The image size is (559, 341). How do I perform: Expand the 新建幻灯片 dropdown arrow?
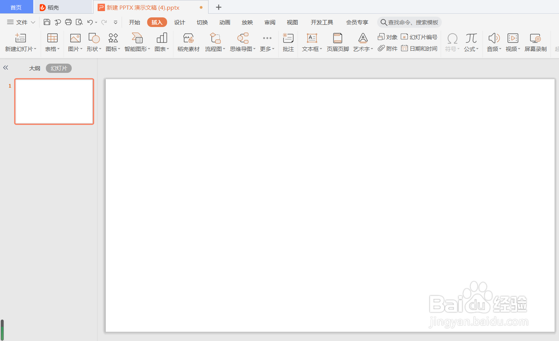(x=35, y=49)
